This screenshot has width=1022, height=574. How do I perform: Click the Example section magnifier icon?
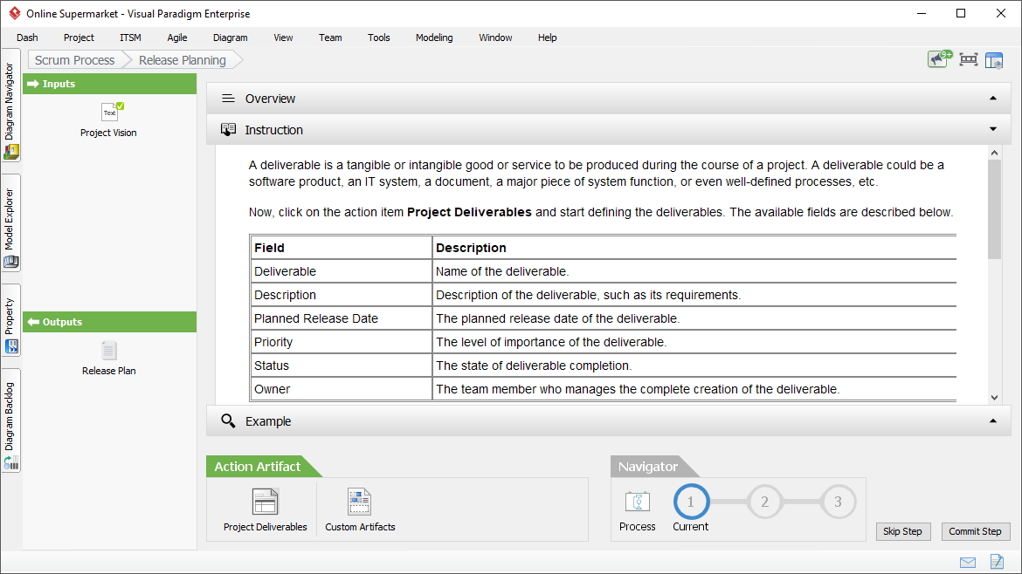(x=228, y=421)
